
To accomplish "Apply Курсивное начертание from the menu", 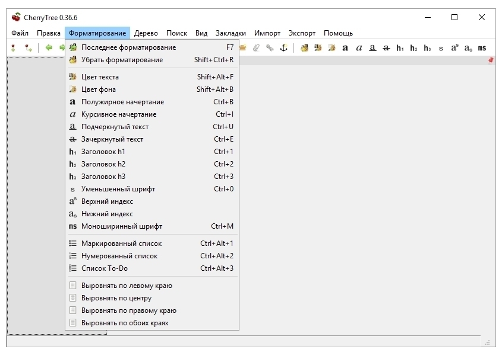I will [x=151, y=114].
